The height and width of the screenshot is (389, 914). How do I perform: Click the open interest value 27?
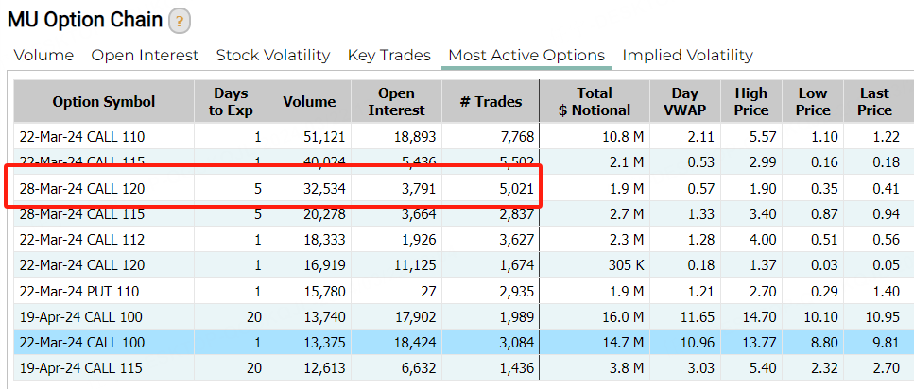[428, 291]
